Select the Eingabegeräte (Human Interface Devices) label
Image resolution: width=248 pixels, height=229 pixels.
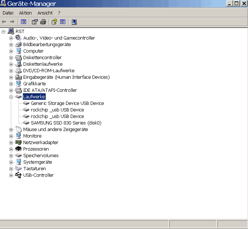point(66,77)
